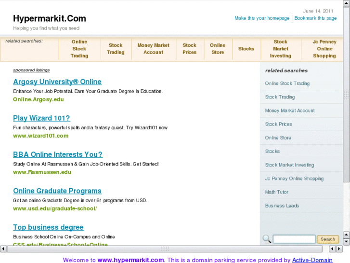Click the Search button in the sidebar

point(328,239)
